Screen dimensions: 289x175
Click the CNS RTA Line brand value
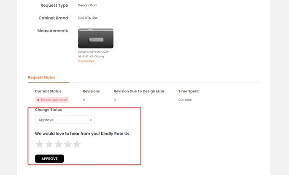tap(88, 18)
